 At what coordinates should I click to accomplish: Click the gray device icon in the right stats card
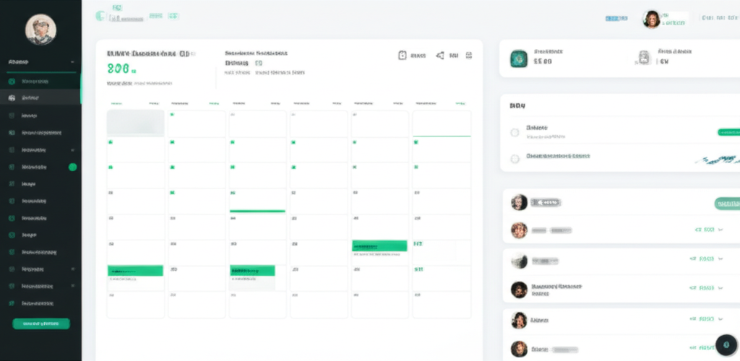pos(642,58)
